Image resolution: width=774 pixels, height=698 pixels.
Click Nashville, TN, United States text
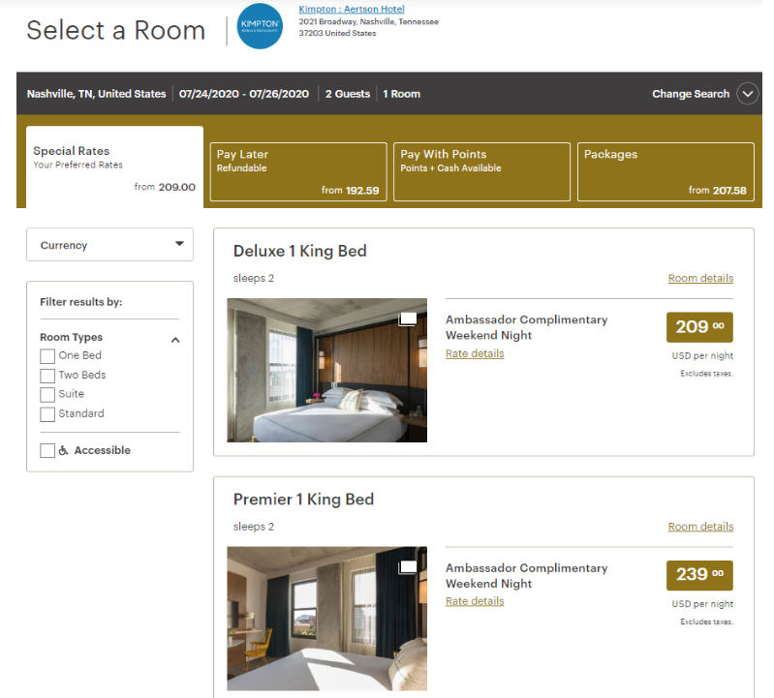96,94
